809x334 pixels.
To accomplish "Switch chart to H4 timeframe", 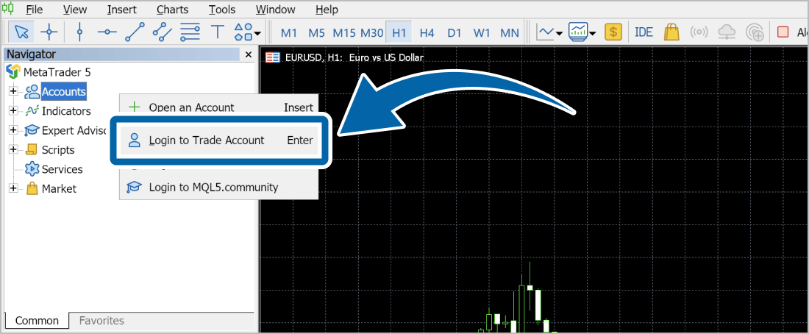I will click(427, 32).
